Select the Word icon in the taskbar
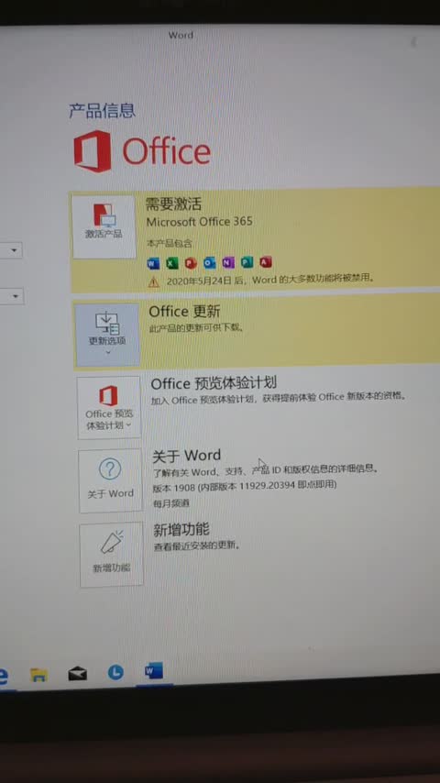 (154, 672)
